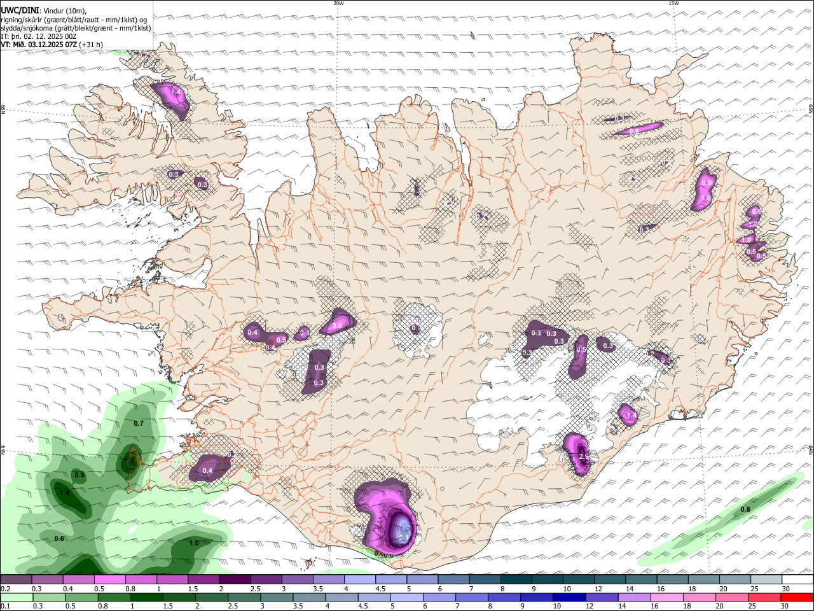Click the 0.2 label in the upper legend

[4, 589]
